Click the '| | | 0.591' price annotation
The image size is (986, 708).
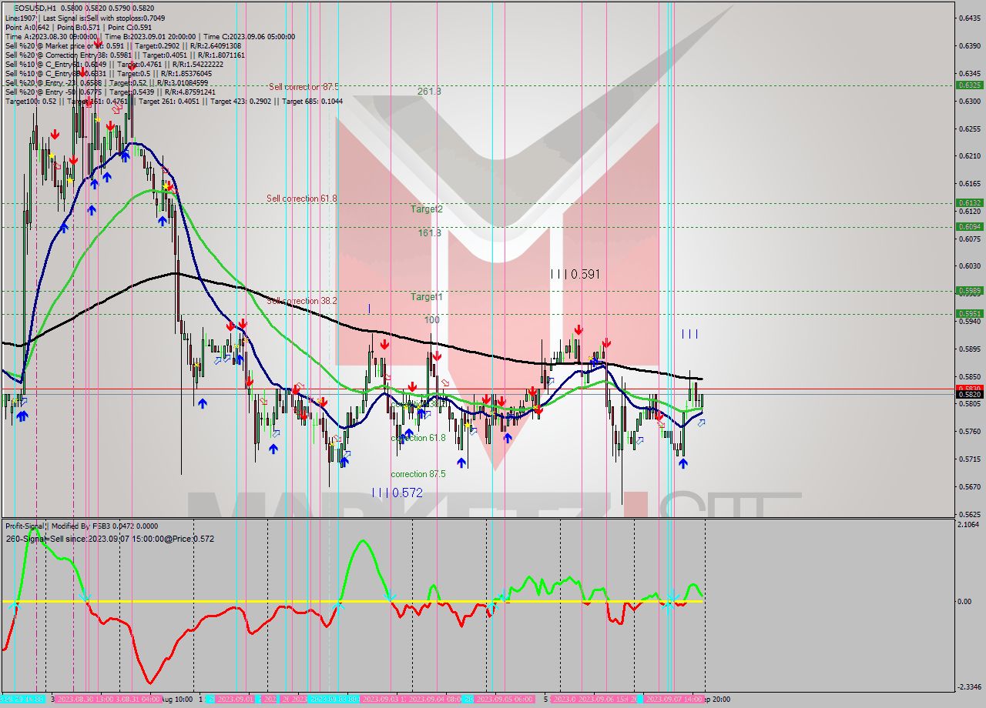[x=575, y=274]
